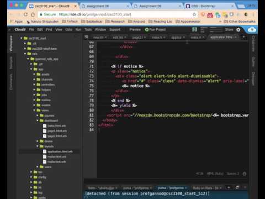The height and width of the screenshot is (199, 265).
Task: Open the Find menu
Action: [x=49, y=29]
